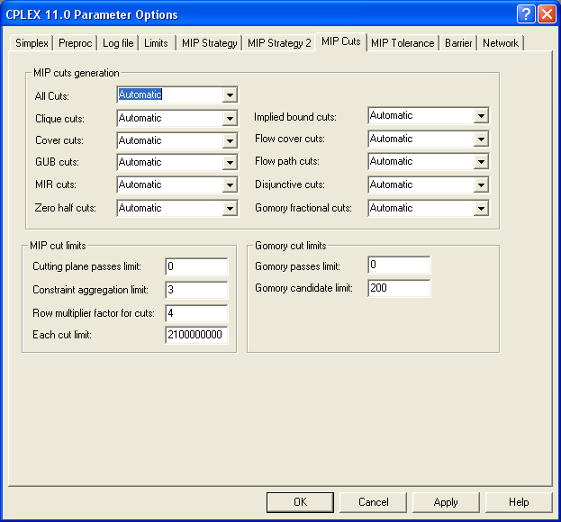Confirm settings with the OK button
Screen dimensions: 561x522
300,502
